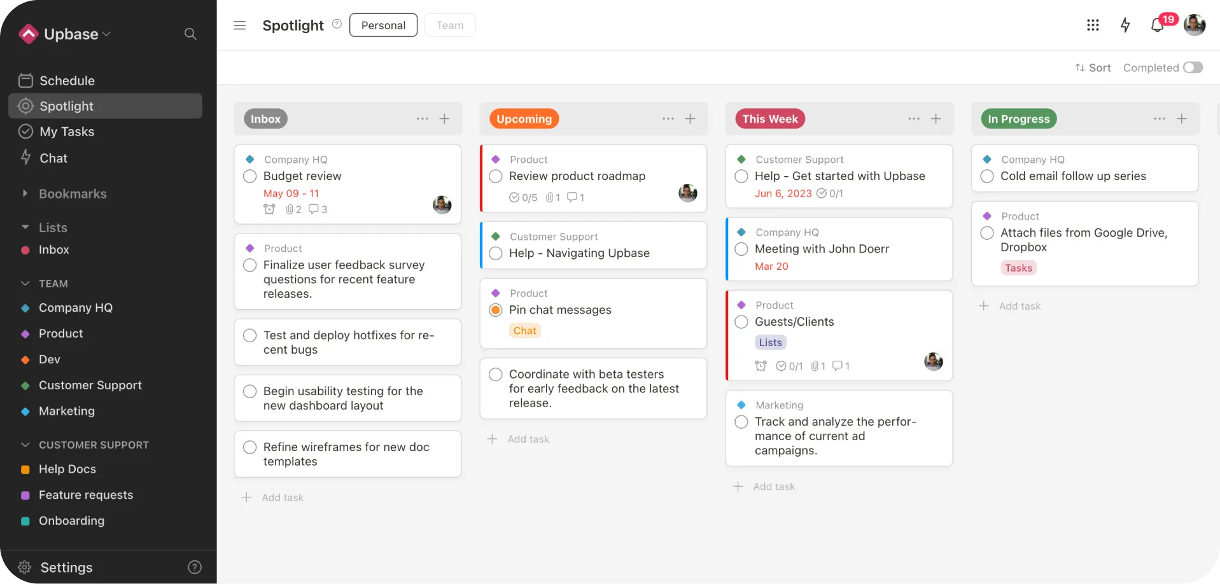Click Add task under In Progress column

[x=1019, y=306]
